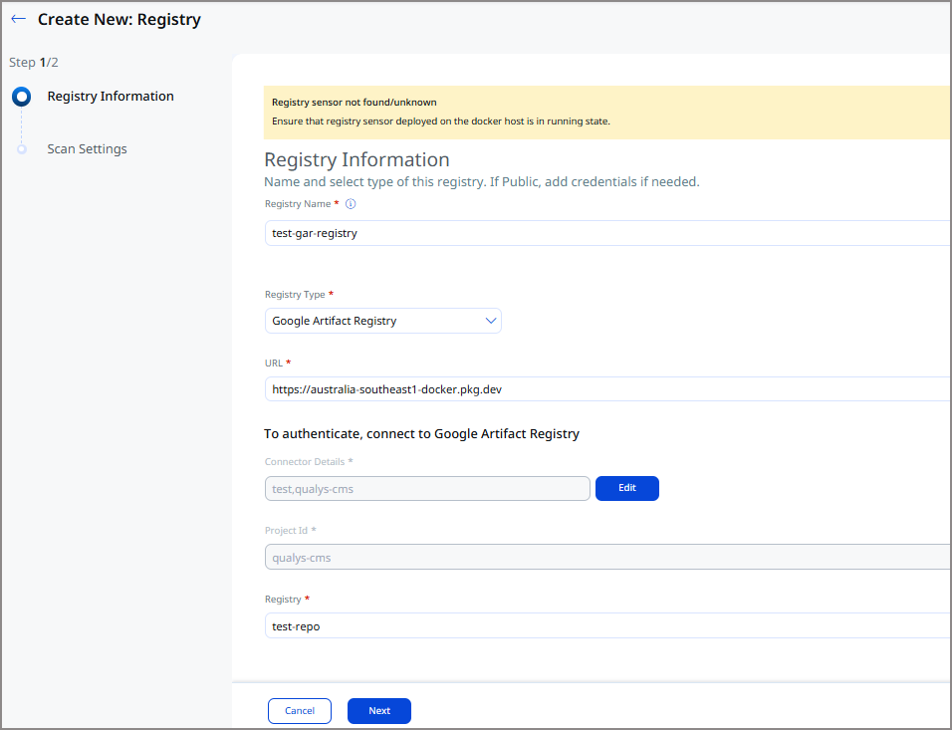Viewport: 952px width, 730px height.
Task: Click the 'Name and select type of this registry' description
Action: pyautogui.click(x=481, y=181)
